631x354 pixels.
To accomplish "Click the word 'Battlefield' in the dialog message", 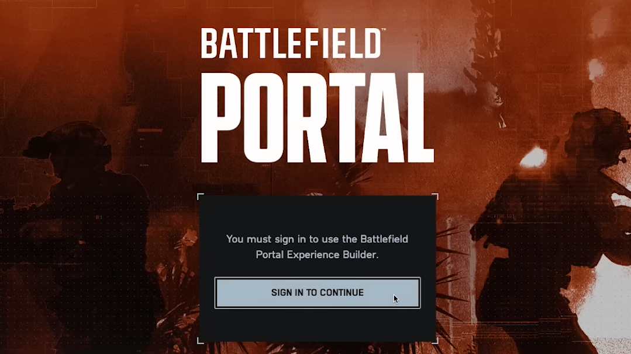I will pos(384,239).
